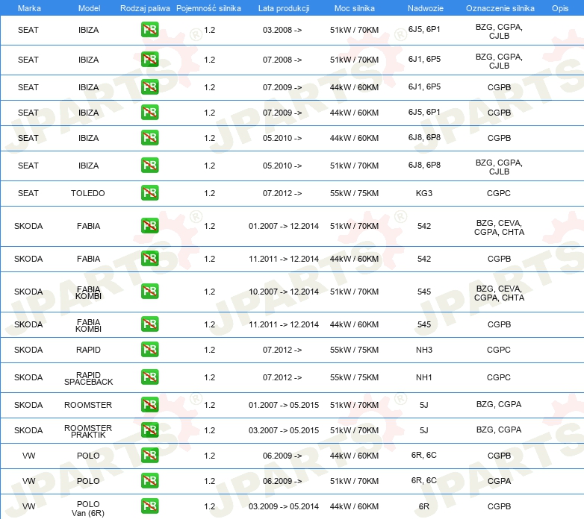
Task: Select body code 545 in FABIA KOMBI 10.2007 row
Action: click(x=424, y=292)
